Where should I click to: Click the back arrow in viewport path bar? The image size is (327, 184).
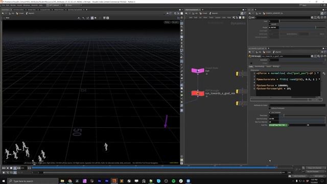pyautogui.click(x=3, y=13)
